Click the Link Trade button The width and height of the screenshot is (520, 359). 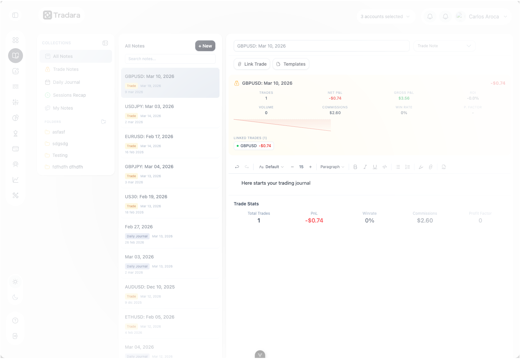tap(252, 64)
